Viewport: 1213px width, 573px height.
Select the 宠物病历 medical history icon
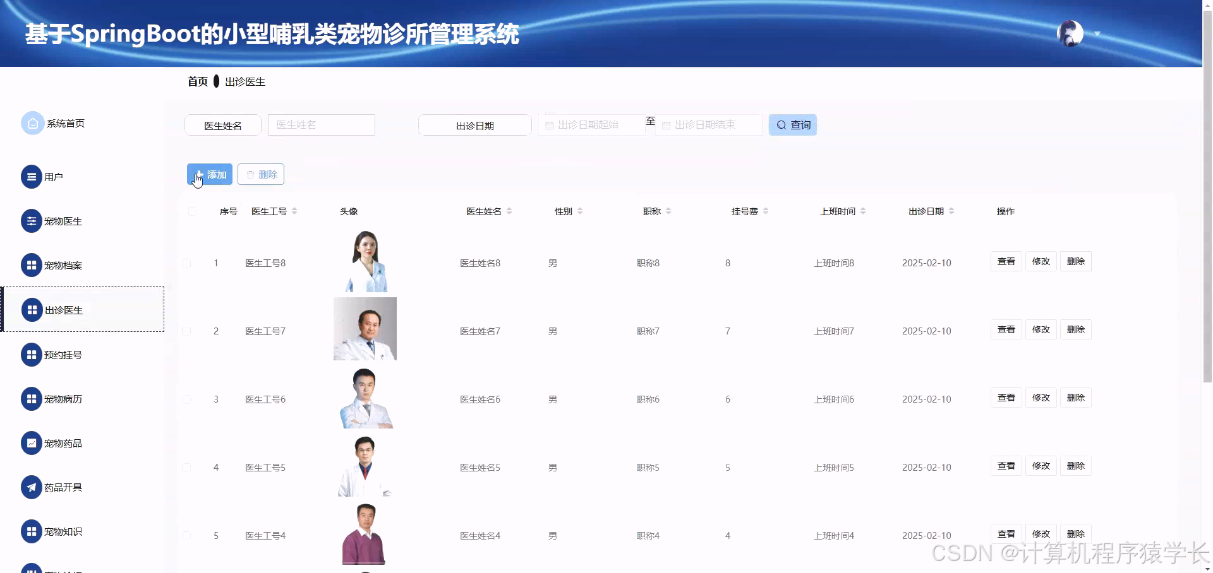pyautogui.click(x=32, y=398)
